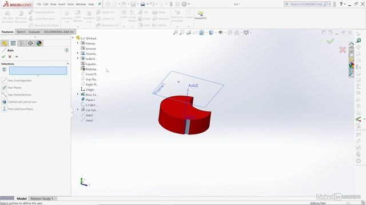This screenshot has width=366, height=205.
Task: Switch to the Features ribbon tab
Action: tap(7, 32)
